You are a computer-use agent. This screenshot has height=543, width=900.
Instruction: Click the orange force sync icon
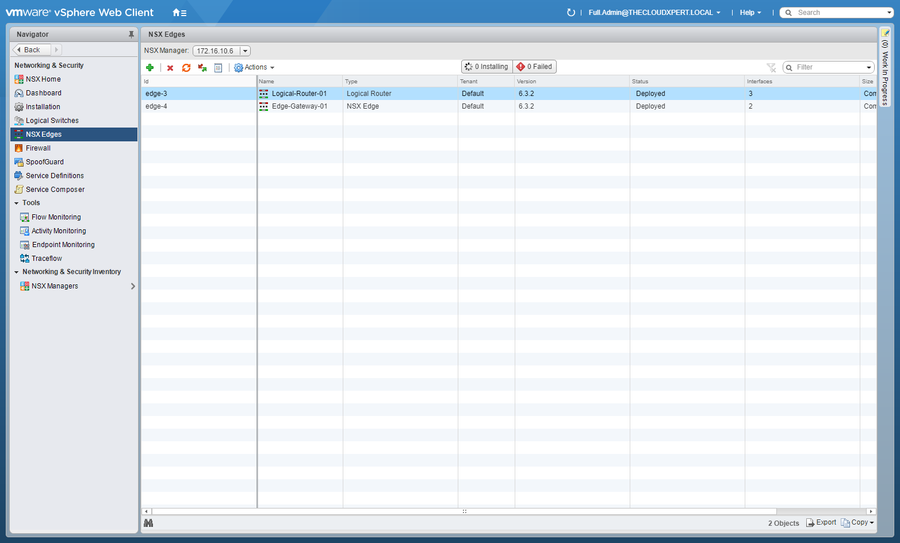click(186, 68)
